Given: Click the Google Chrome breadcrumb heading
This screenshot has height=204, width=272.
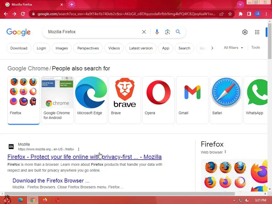Looking at the screenshot, I should (28, 68).
